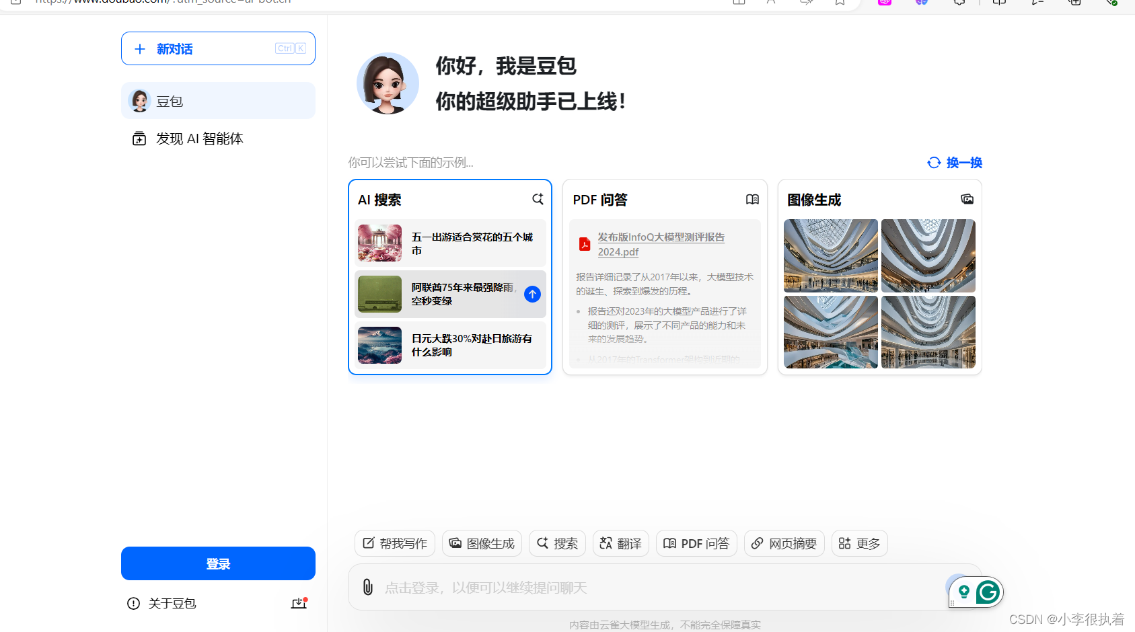Click the green bus thumbnail
1135x632 pixels.
tap(379, 294)
